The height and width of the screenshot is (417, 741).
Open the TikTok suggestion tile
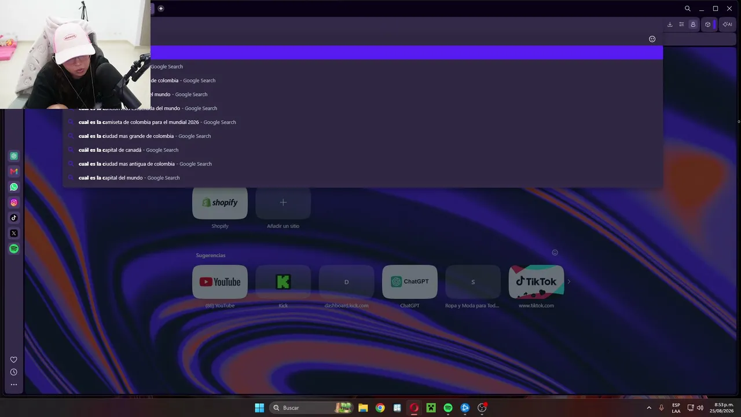pos(536,282)
